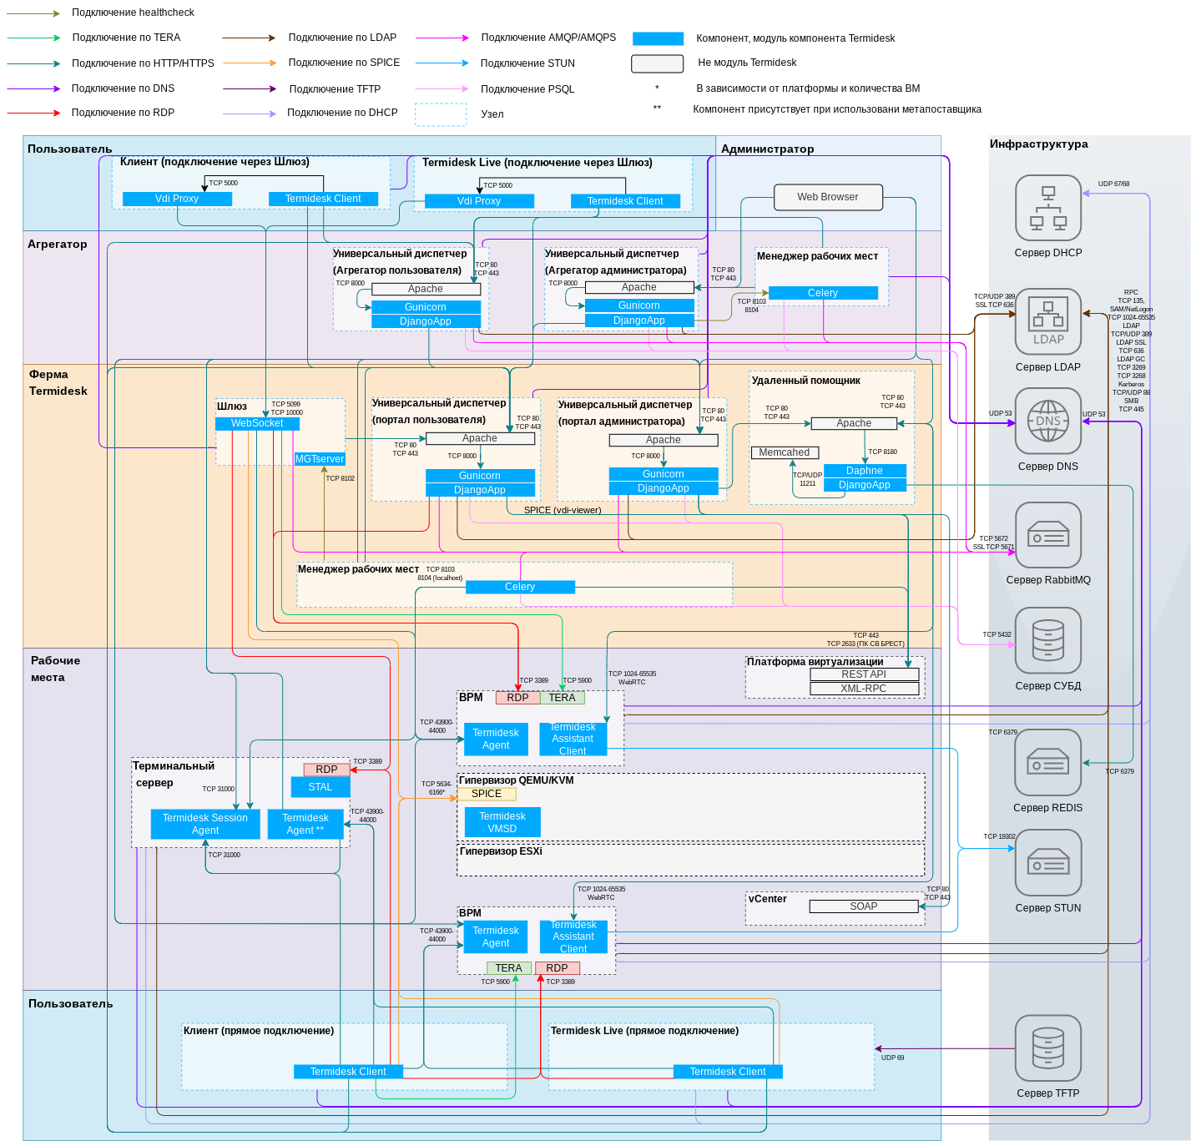Viewport: 1191px width, 1141px height.
Task: Select legend text 'Подключение AMQP/AMQPS'
Action: coord(548,38)
